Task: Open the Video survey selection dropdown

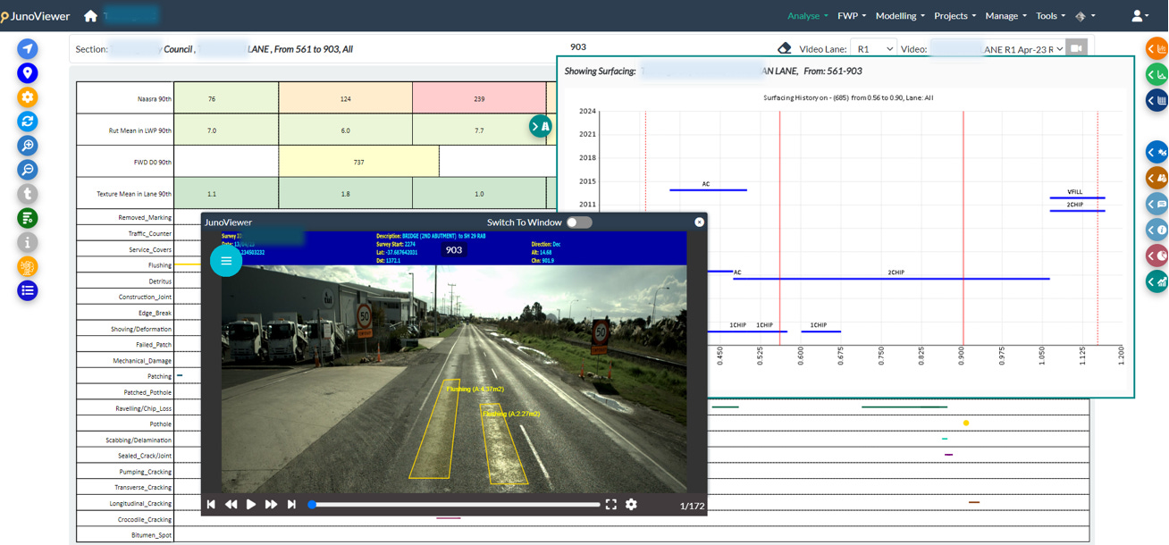Action: point(997,49)
